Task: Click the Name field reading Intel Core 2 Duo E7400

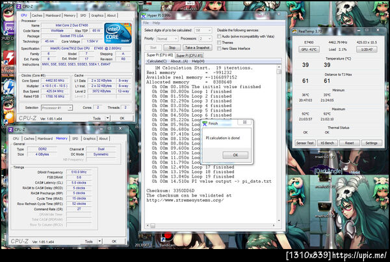Action: point(71,25)
